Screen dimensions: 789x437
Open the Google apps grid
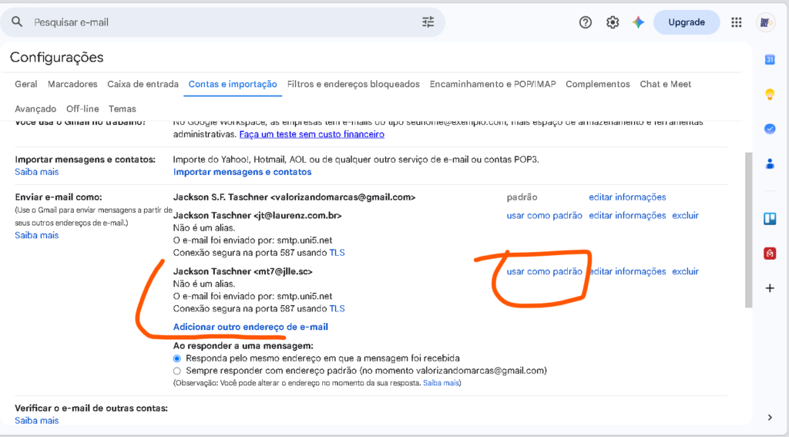click(x=737, y=22)
